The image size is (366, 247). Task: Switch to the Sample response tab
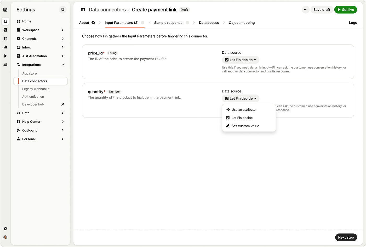pos(168,23)
